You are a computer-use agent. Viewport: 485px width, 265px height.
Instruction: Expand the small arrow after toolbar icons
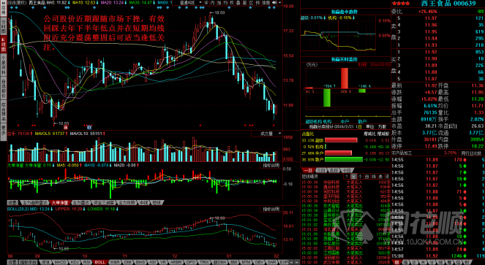(280, 3)
